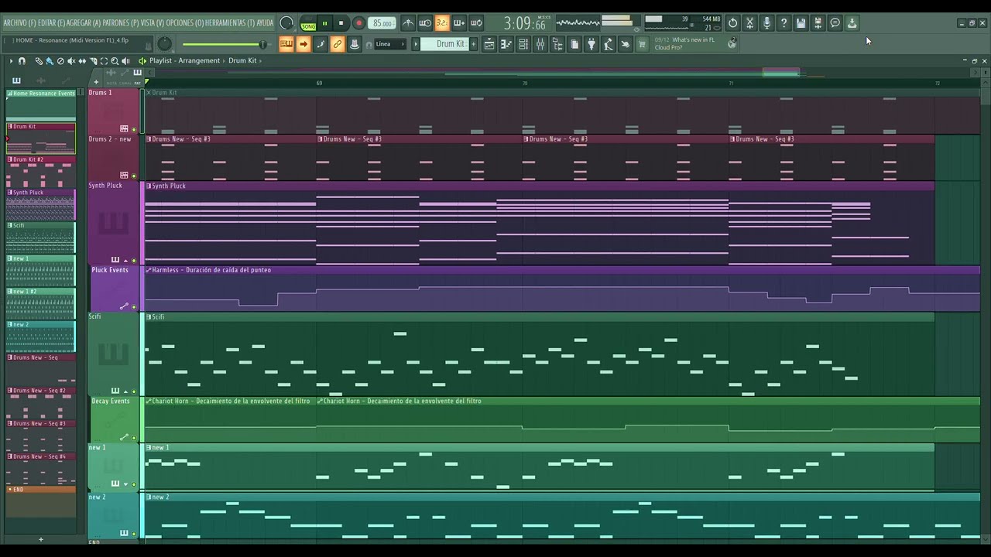Open the help question mark icon
This screenshot has height=557, width=991.
point(784,23)
